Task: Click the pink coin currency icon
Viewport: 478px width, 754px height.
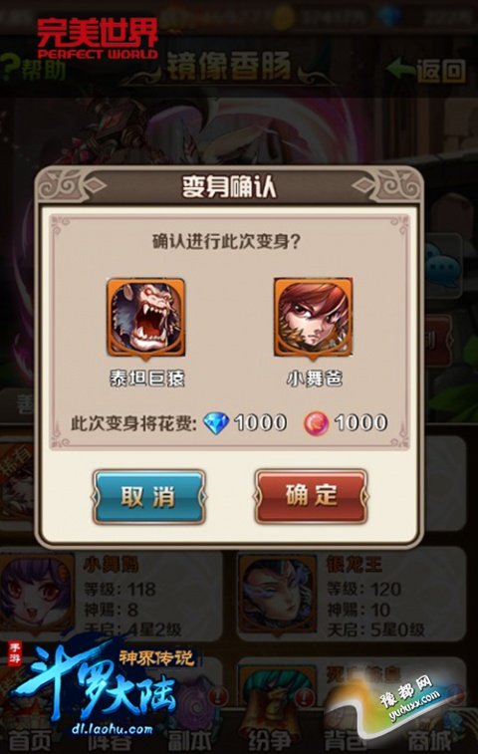Action: click(x=316, y=423)
